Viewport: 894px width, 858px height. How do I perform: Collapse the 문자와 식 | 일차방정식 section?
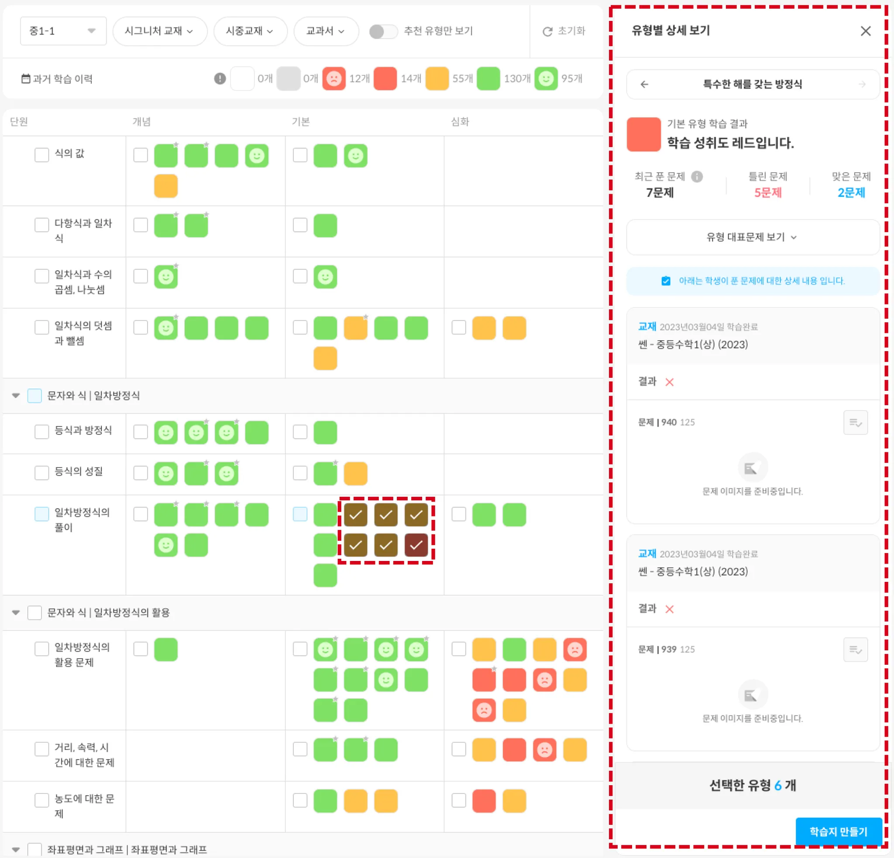pos(16,395)
